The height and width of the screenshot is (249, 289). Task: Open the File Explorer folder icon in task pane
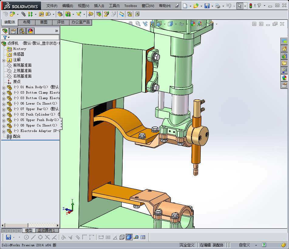[284, 63]
